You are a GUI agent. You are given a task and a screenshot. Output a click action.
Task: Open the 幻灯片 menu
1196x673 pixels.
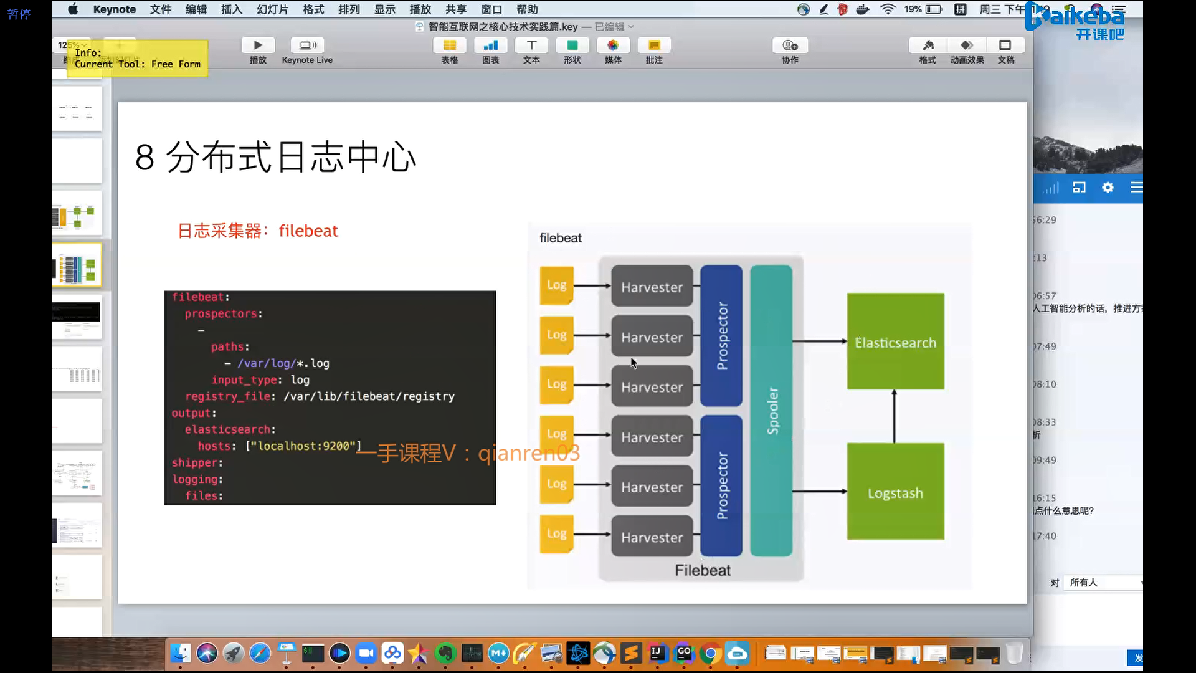[272, 9]
